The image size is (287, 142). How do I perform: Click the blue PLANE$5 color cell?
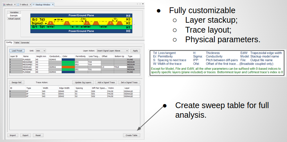coord(68,59)
